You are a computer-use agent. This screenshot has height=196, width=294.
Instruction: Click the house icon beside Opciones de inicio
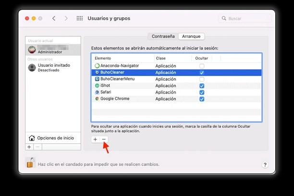(32, 138)
